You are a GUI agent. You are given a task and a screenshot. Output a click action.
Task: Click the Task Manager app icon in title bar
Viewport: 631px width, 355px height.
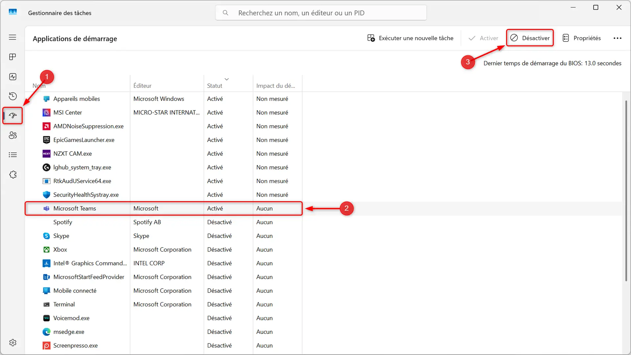(x=13, y=12)
